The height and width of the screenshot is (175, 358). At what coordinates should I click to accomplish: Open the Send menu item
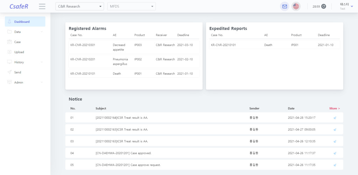pos(25,72)
